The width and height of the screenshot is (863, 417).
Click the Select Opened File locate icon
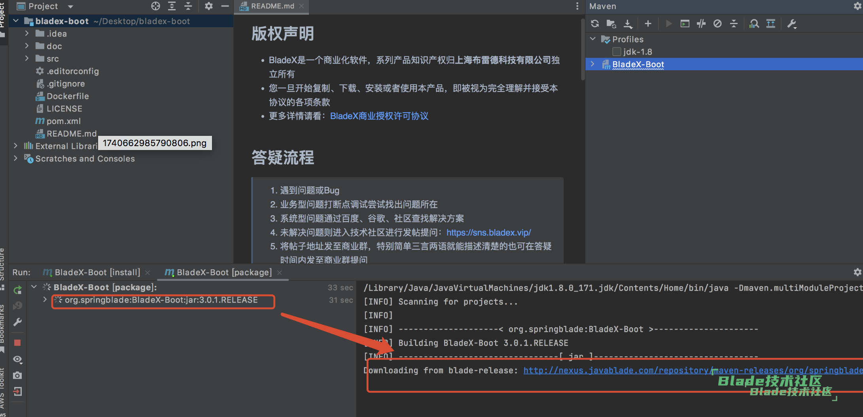point(156,6)
